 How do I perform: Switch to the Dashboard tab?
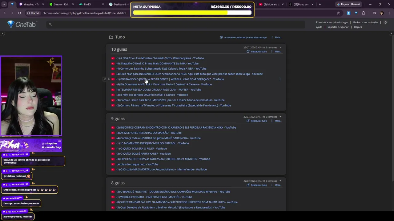tap(120, 4)
